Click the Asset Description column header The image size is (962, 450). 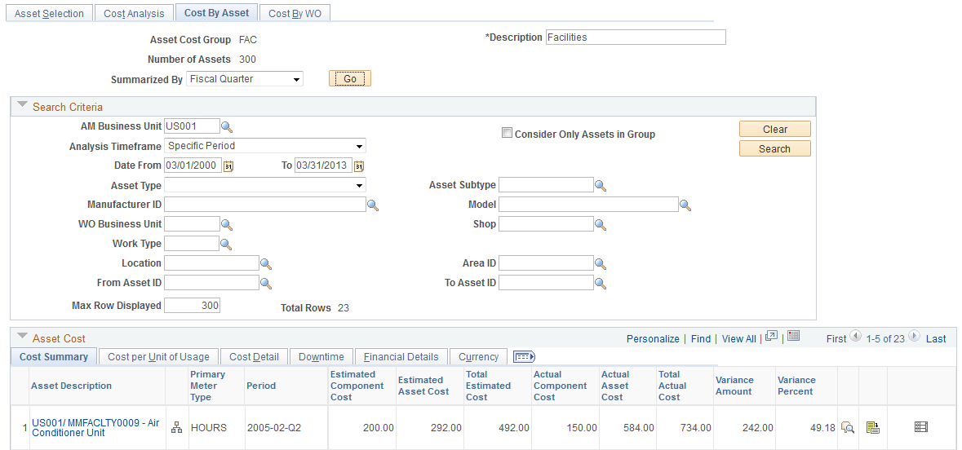71,386
